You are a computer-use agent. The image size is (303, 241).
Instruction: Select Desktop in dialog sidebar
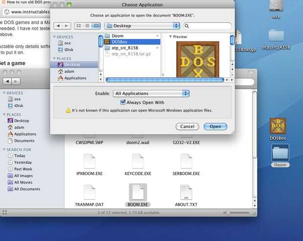74,64
